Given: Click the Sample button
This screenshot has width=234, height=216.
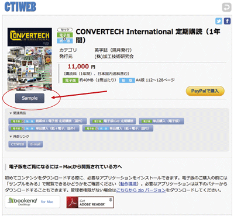Looking at the screenshot, I should [x=30, y=98].
